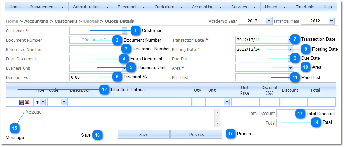Go to Quotes breadcrumb link
Screen dimensions: 344x147
click(x=91, y=21)
